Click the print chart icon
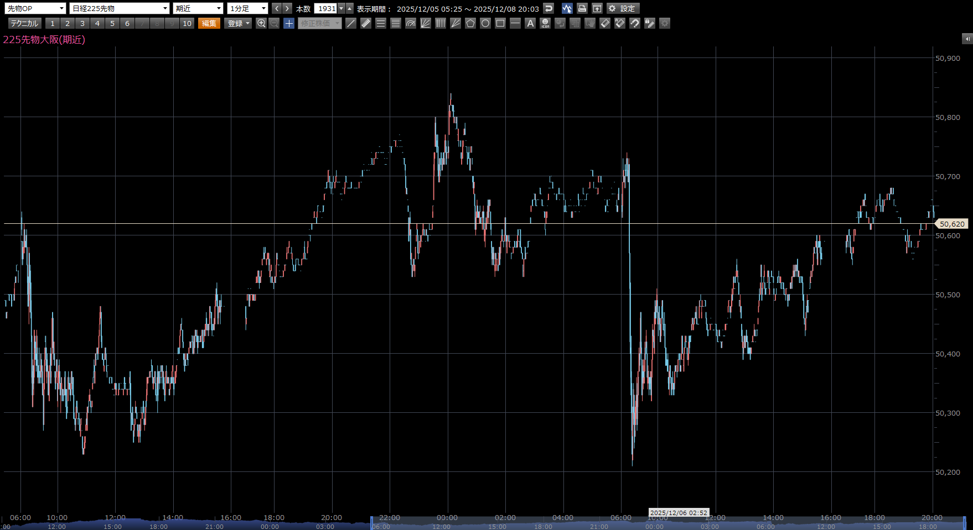The width and height of the screenshot is (973, 530). 582,8
